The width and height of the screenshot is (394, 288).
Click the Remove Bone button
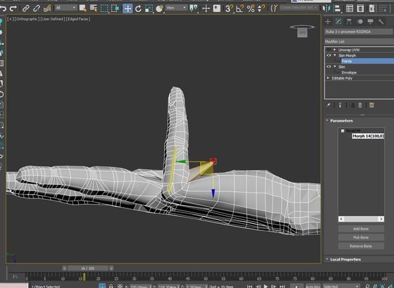coord(361,246)
